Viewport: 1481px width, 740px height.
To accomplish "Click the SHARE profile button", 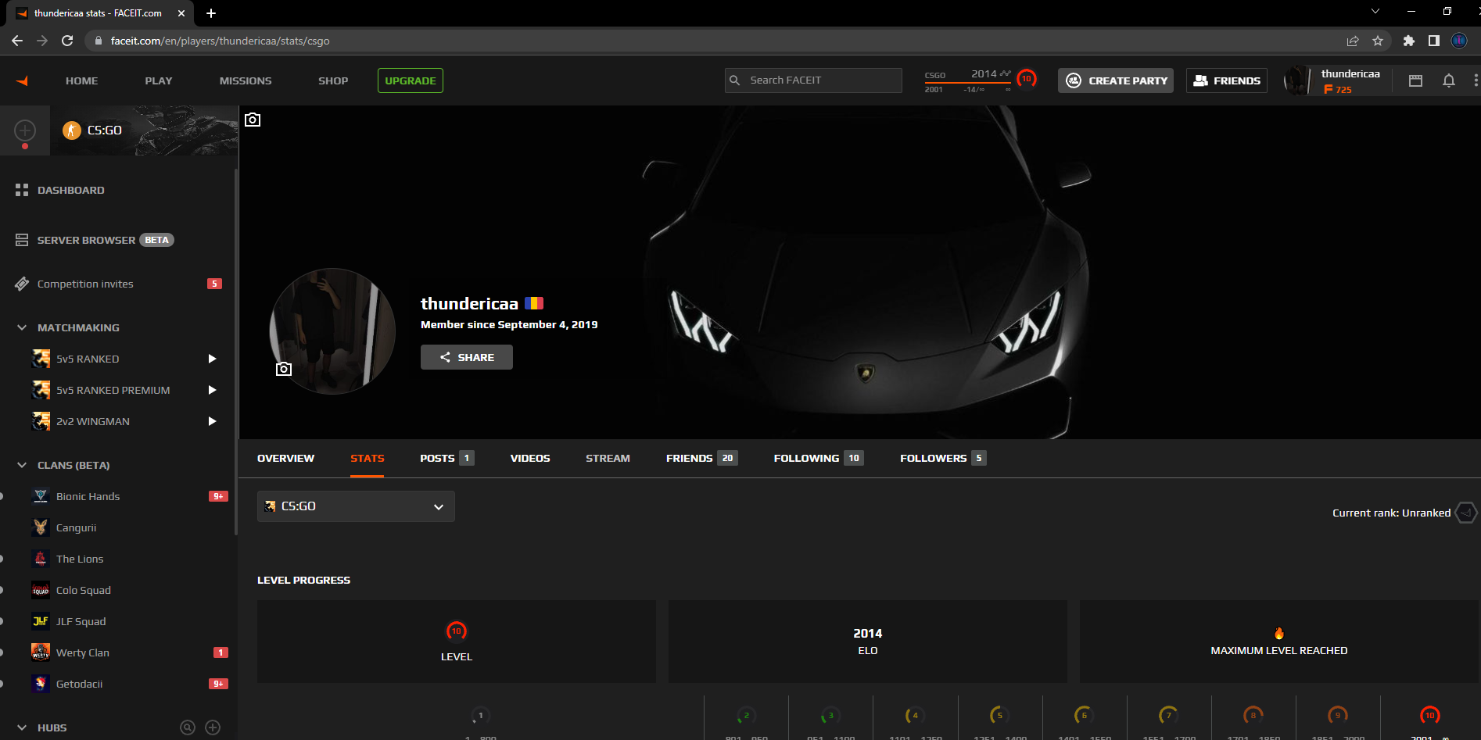I will pos(467,357).
